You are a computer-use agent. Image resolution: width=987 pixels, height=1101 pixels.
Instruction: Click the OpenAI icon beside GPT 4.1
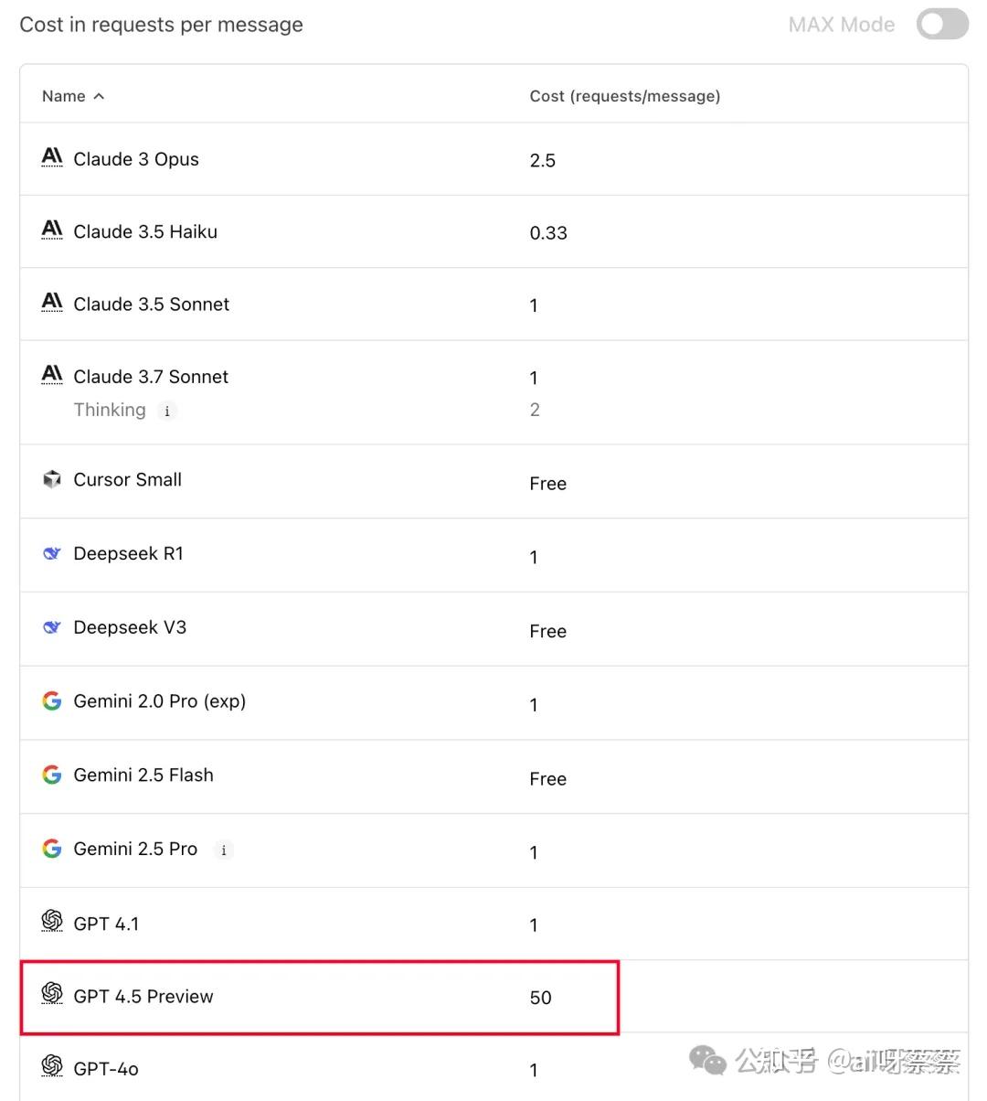pyautogui.click(x=52, y=922)
